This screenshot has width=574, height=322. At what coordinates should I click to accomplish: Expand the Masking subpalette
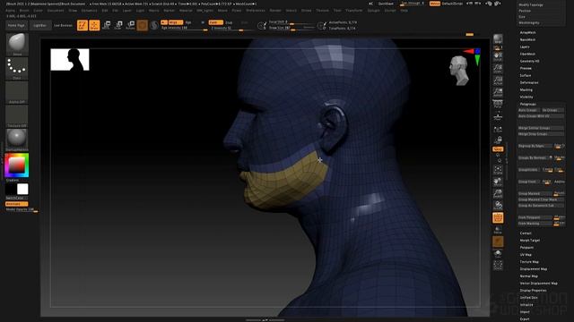(x=526, y=89)
